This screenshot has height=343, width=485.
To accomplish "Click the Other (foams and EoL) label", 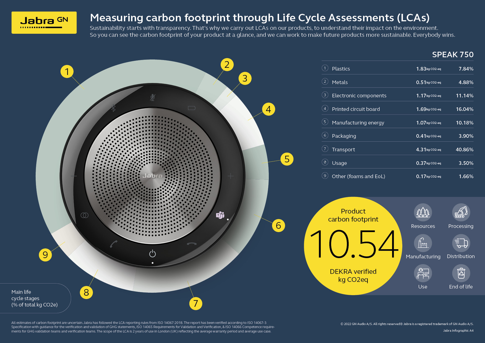I will click(358, 176).
